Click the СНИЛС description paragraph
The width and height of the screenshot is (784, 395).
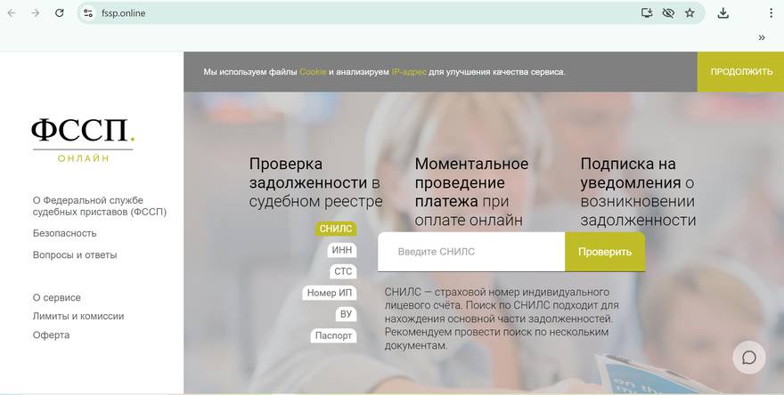[502, 318]
